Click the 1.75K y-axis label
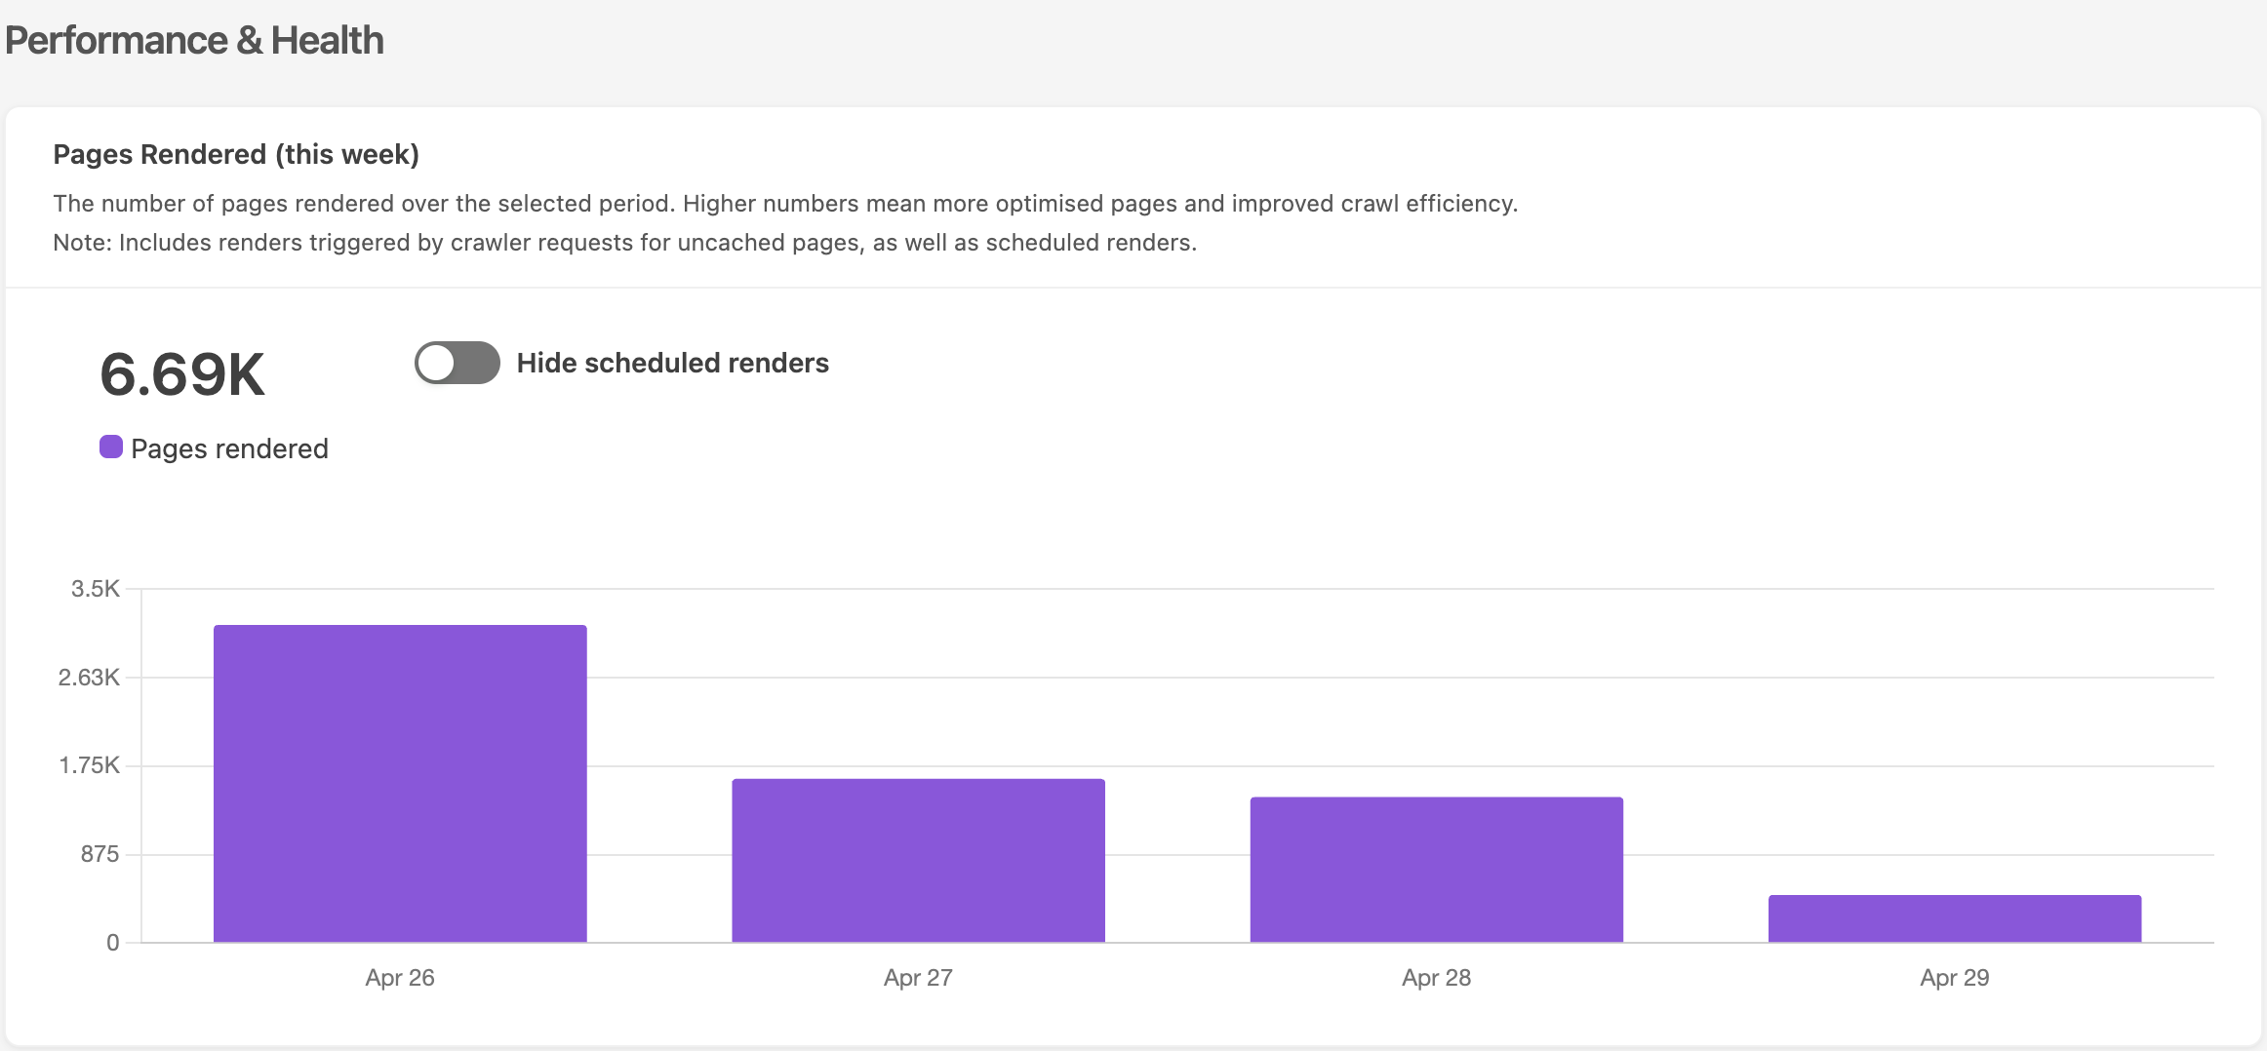 point(90,765)
